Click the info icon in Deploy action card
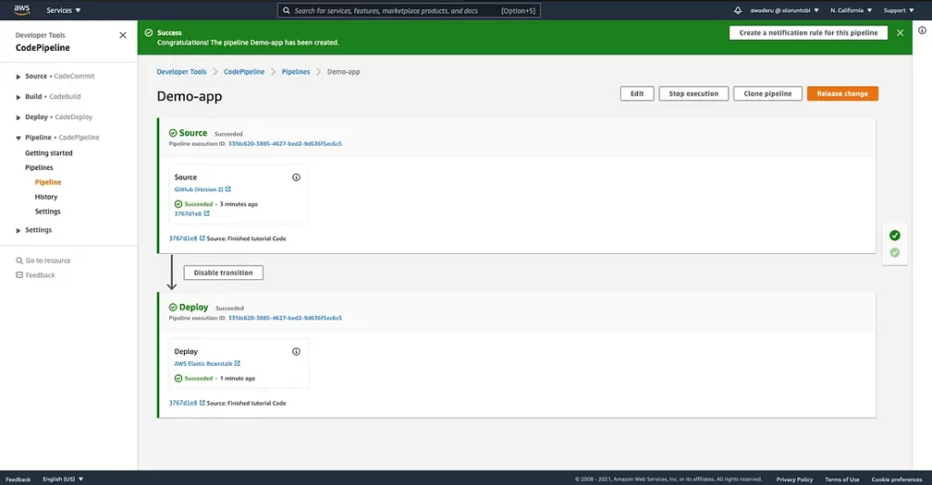 pyautogui.click(x=296, y=351)
